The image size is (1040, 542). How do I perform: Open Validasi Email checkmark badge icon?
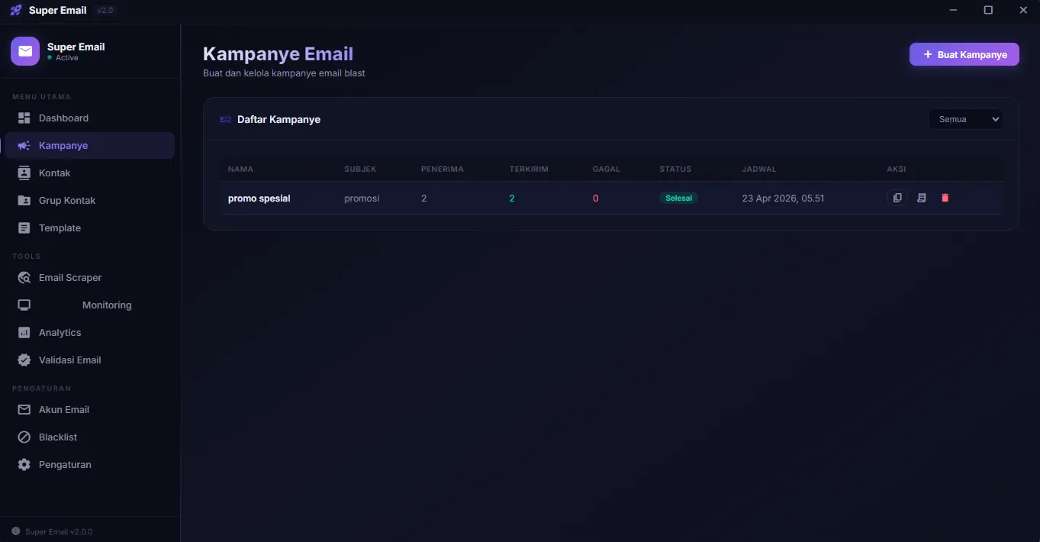pyautogui.click(x=24, y=360)
